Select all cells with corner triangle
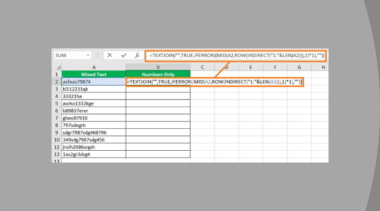 tap(58, 67)
